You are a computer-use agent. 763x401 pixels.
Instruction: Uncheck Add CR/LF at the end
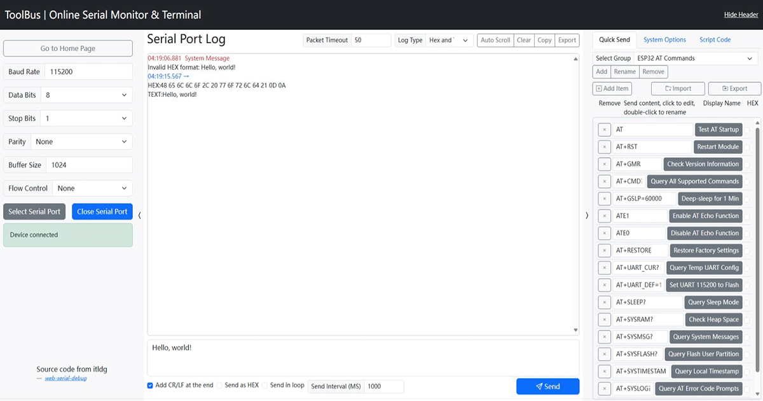(x=150, y=385)
